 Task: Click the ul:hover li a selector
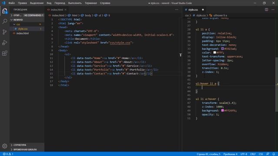[206, 84]
